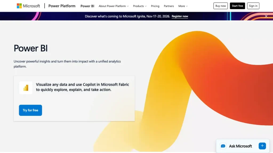Open the Partners page
The image size is (273, 153).
point(169,6)
